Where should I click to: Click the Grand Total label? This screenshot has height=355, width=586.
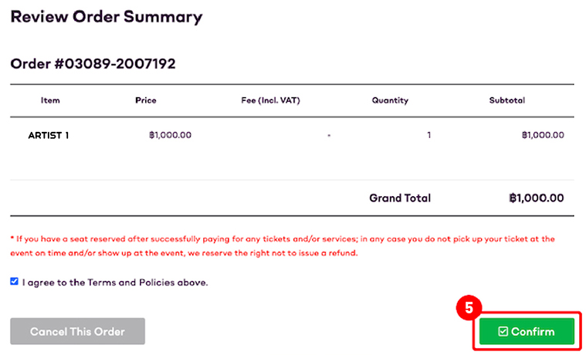[400, 198]
